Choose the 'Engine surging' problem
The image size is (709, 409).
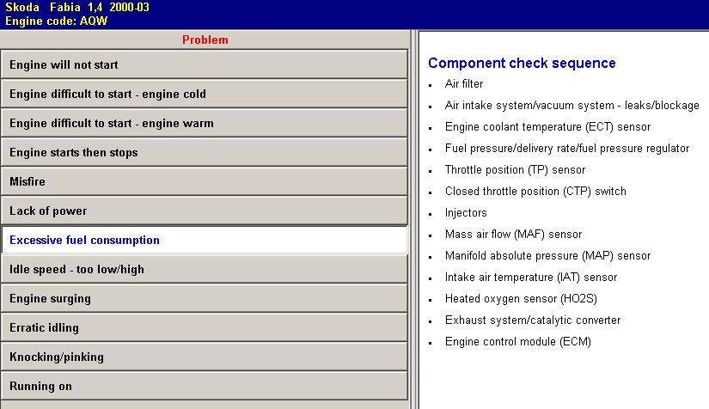(205, 298)
